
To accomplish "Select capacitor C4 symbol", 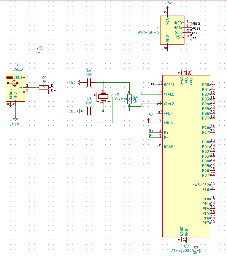I will pyautogui.click(x=89, y=83).
